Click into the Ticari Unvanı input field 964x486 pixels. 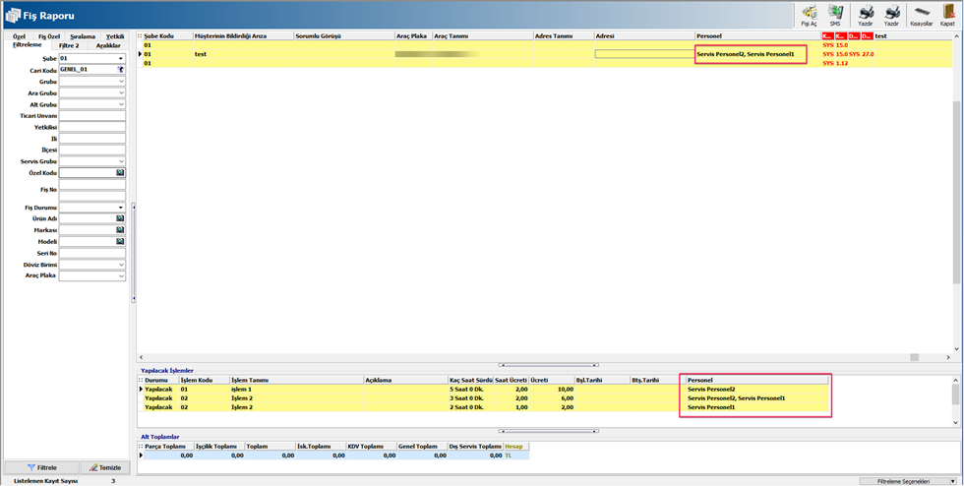[92, 116]
